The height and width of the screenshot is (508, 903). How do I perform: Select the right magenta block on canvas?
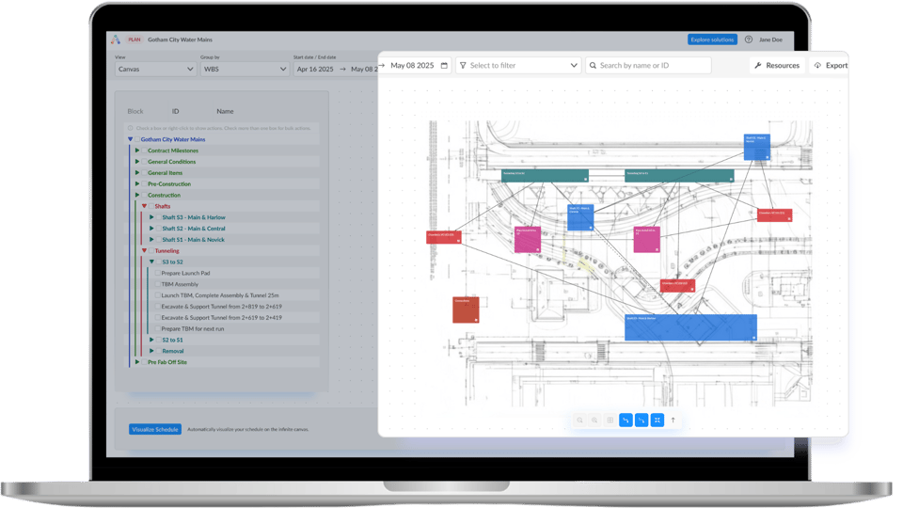(x=647, y=240)
